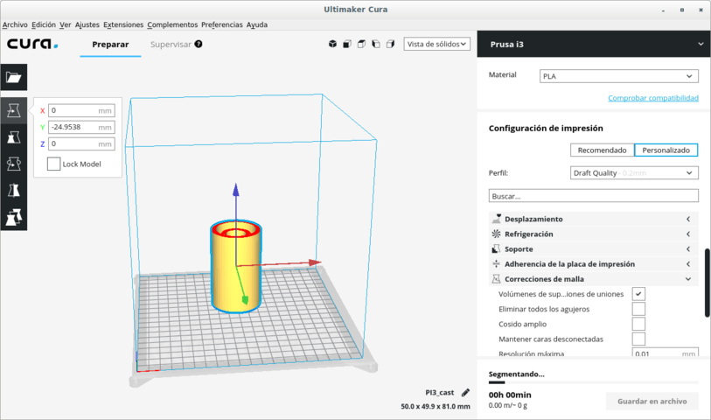Enable Mantener caras desconectadas checkbox
This screenshot has width=711, height=420.
pyautogui.click(x=638, y=339)
